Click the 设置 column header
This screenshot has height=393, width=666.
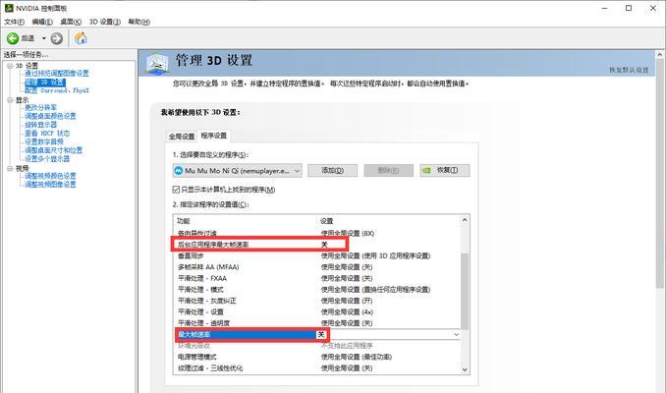327,221
